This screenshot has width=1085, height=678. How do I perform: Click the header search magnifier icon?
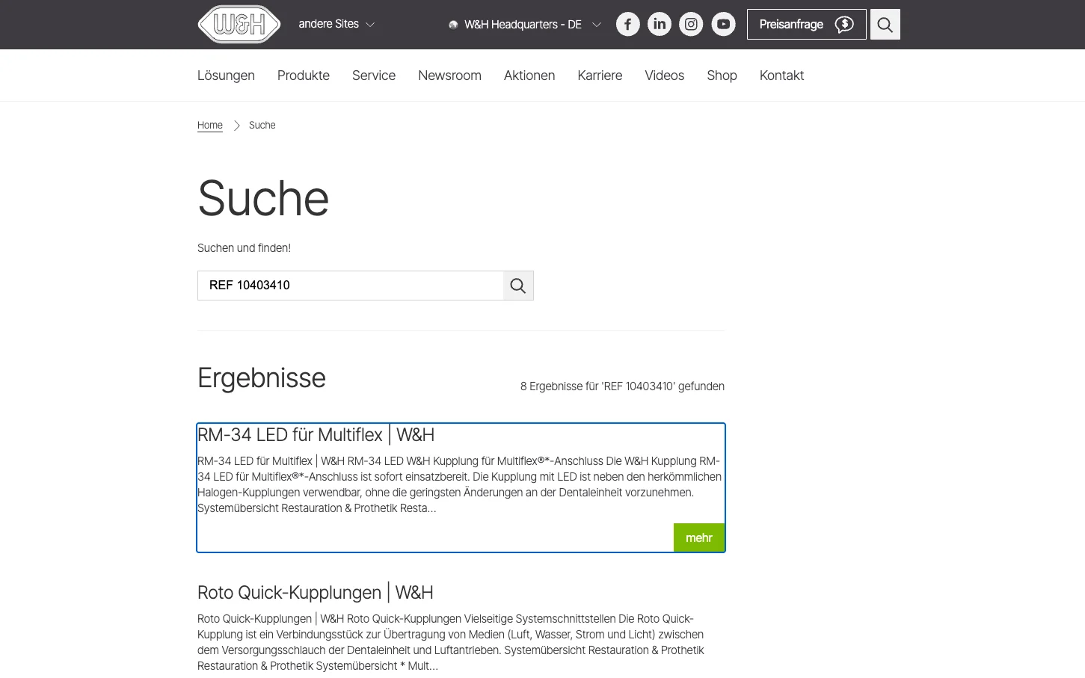coord(885,25)
